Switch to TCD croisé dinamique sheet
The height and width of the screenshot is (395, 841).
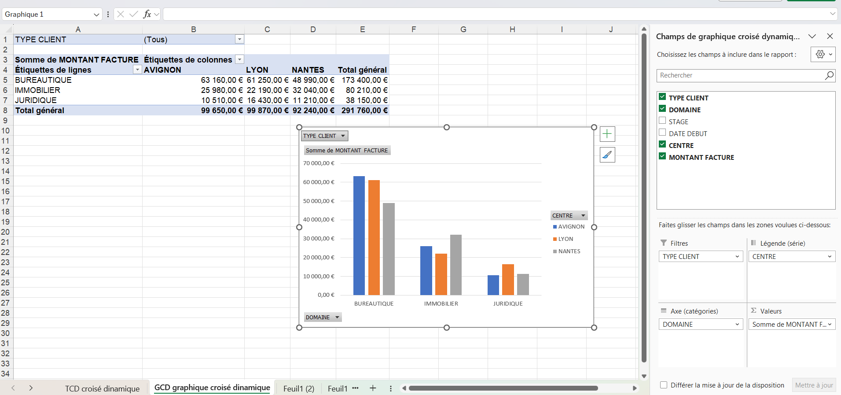[x=102, y=388]
